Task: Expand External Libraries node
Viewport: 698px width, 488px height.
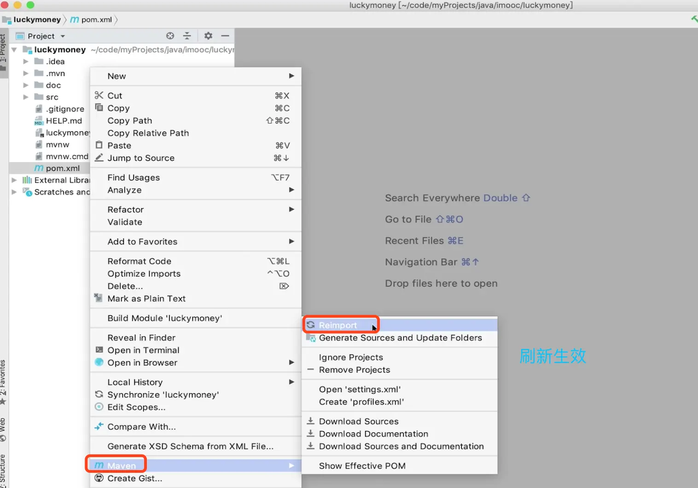Action: [x=14, y=180]
